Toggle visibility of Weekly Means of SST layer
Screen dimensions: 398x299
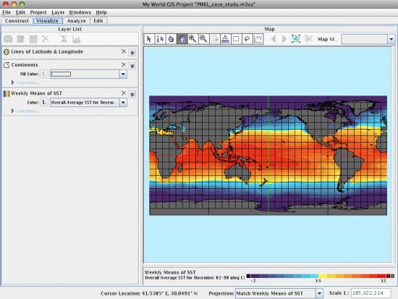[x=132, y=94]
